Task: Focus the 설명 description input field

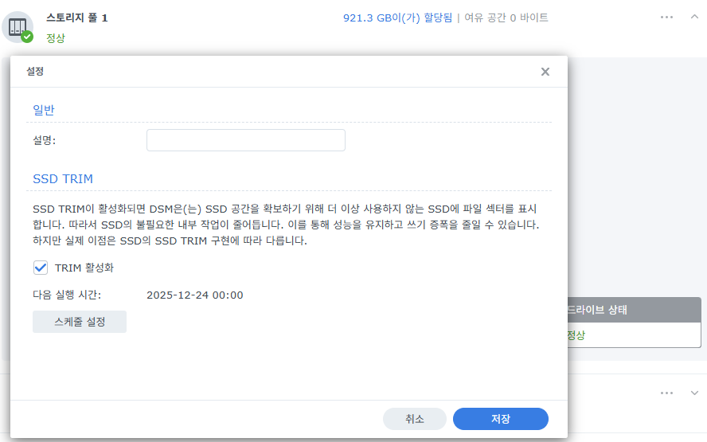Action: 246,140
